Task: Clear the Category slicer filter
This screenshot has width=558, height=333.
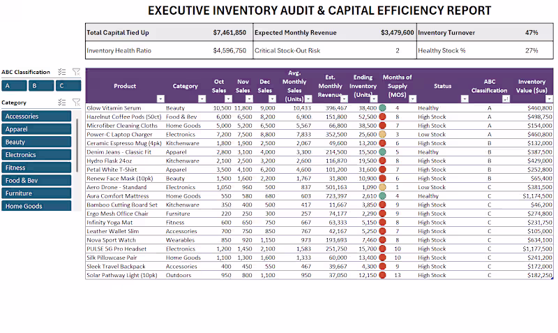Action: coord(76,102)
